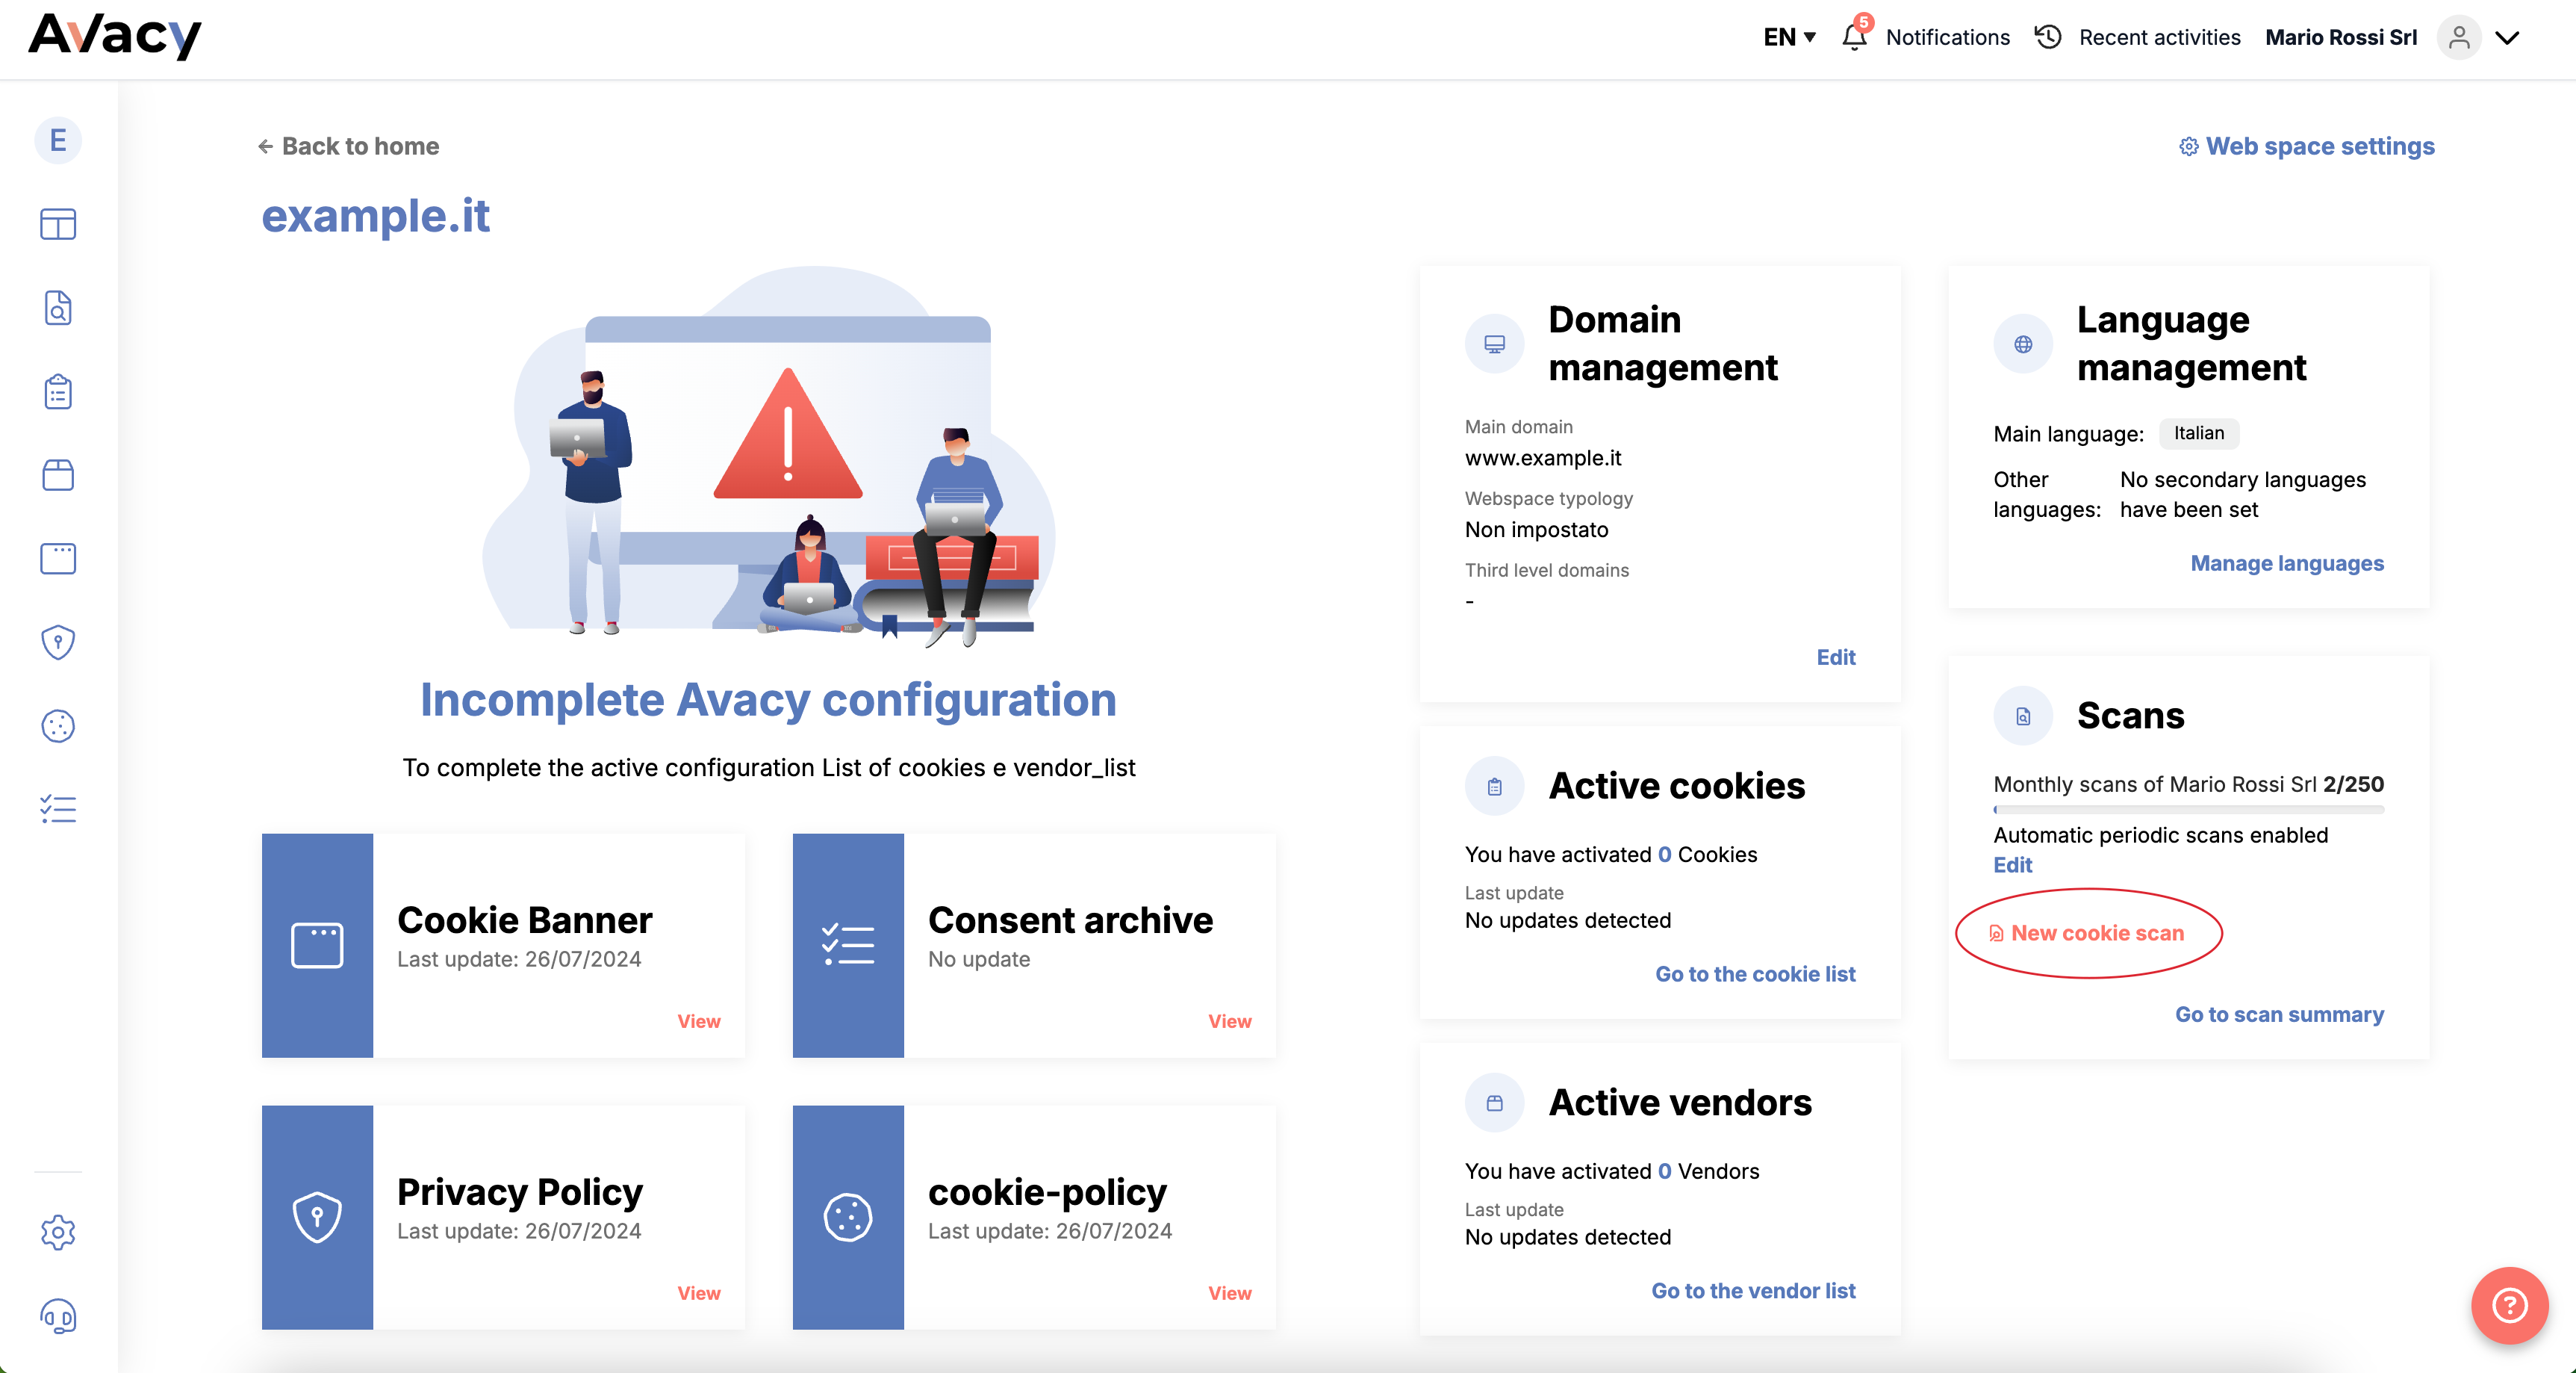
Task: Click the notifications bell icon
Action: (x=1854, y=37)
